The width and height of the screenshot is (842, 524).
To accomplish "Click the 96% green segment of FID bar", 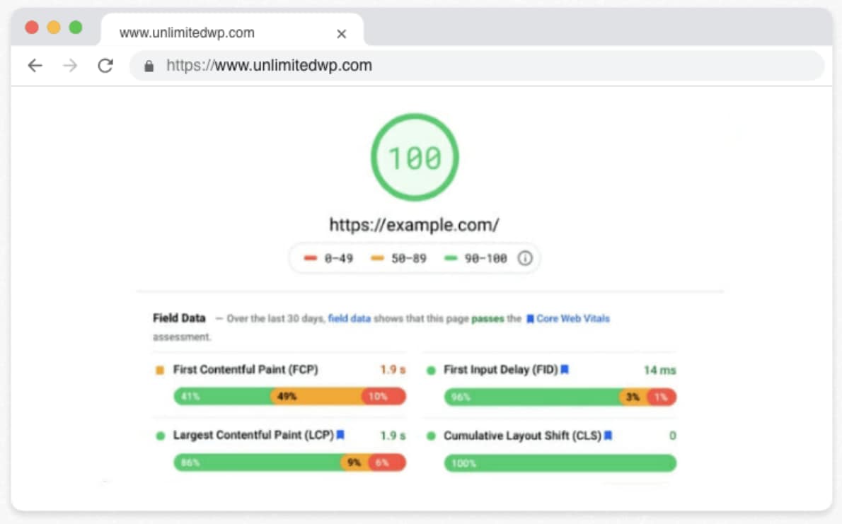I will tap(531, 397).
